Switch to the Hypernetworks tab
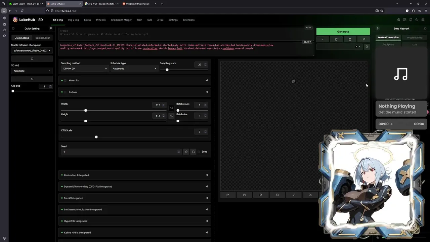 coord(415,38)
